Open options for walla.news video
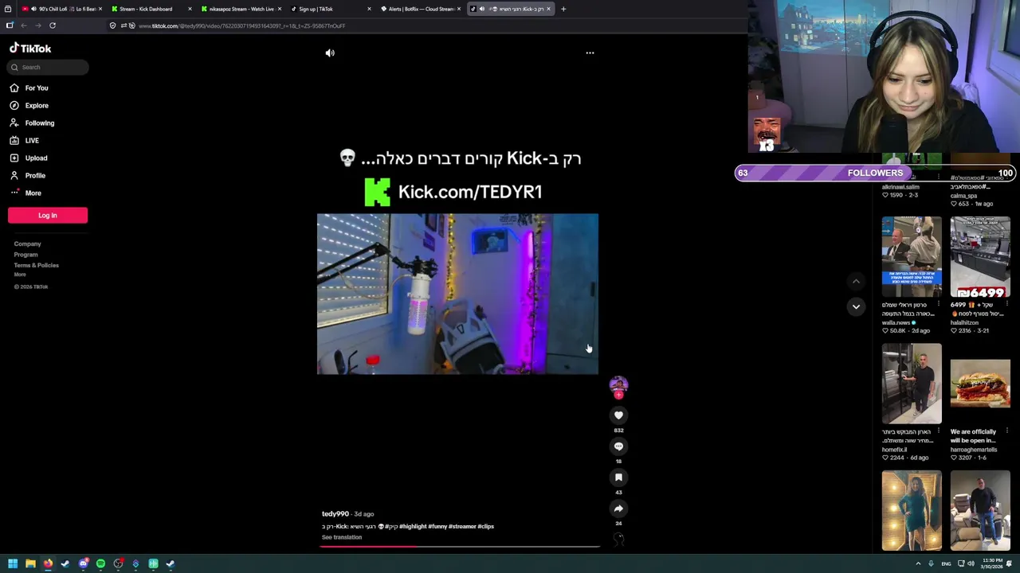The image size is (1020, 573). (939, 304)
